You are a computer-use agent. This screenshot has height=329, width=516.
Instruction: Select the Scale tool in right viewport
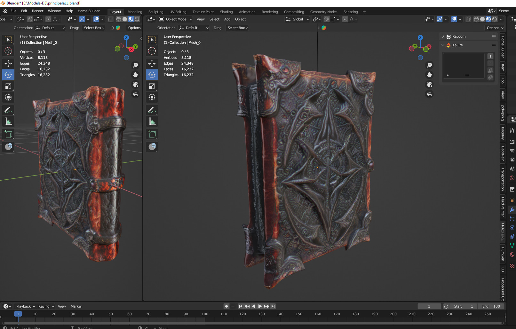[x=152, y=86]
